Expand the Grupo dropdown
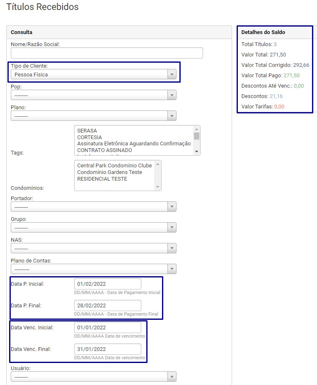 tap(93, 228)
